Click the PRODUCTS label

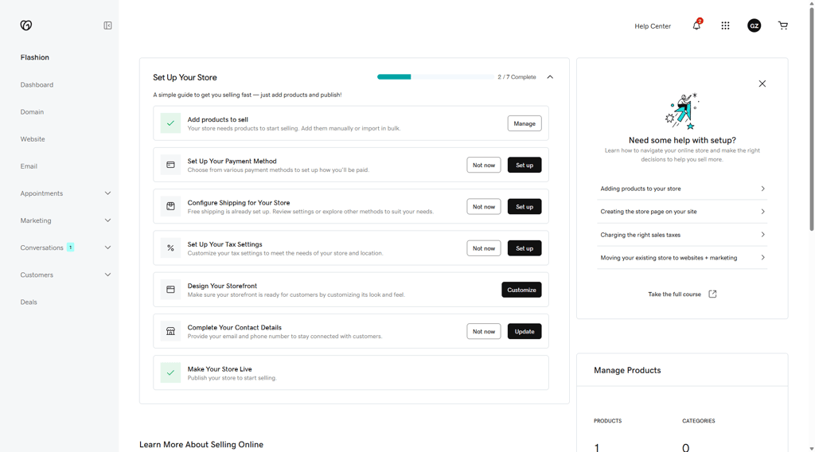(607, 421)
